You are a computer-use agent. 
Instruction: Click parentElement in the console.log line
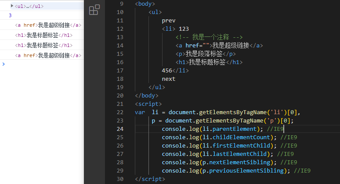pyautogui.click(x=235, y=129)
